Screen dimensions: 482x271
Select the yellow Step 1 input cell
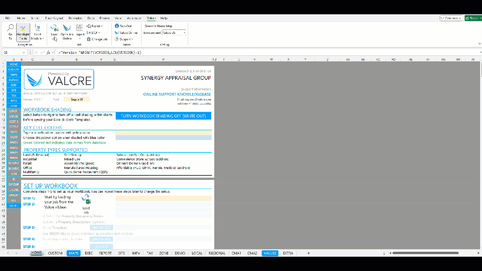163,198
